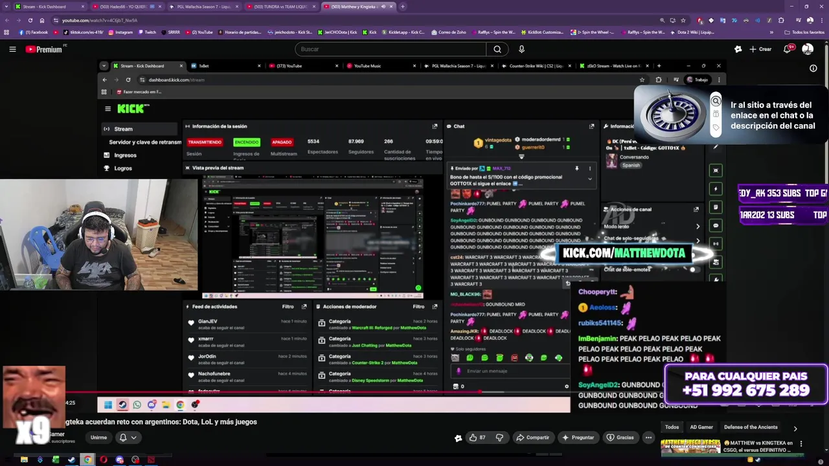Screen dimensions: 829x466
Task: Open the Twitch bookmark
Action: pyautogui.click(x=146, y=32)
